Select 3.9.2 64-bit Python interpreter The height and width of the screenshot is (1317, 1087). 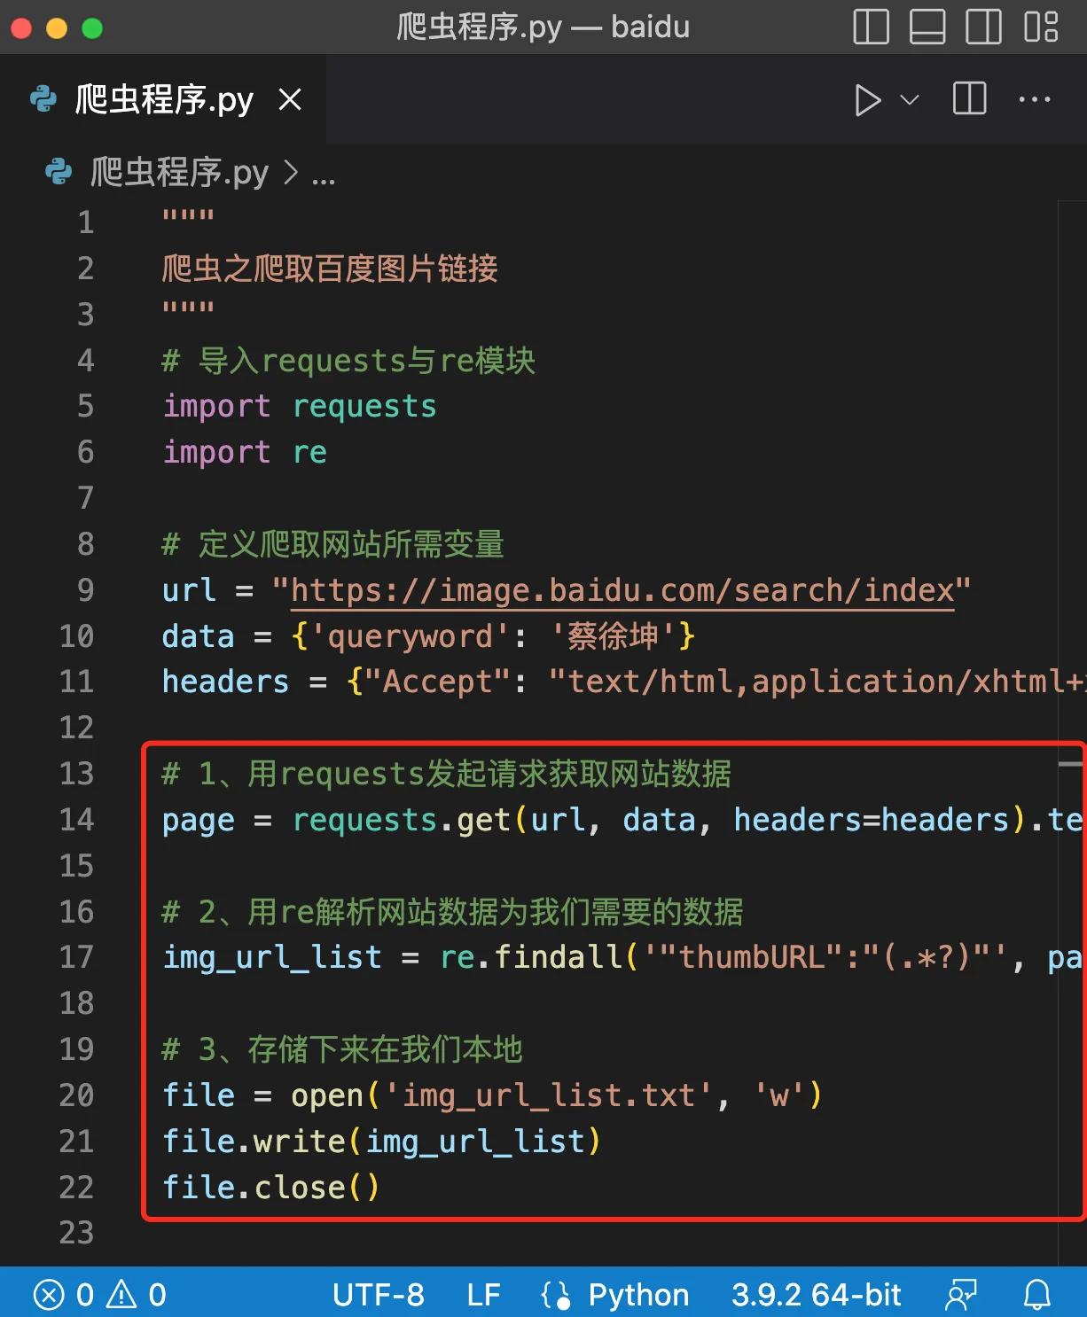click(816, 1295)
